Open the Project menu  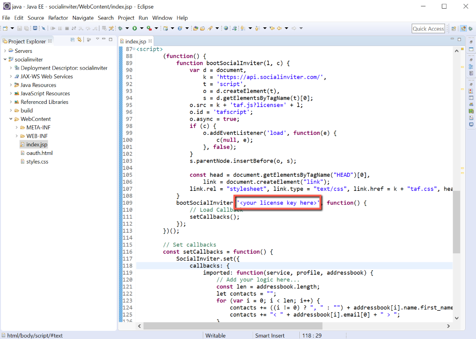[x=126, y=18]
